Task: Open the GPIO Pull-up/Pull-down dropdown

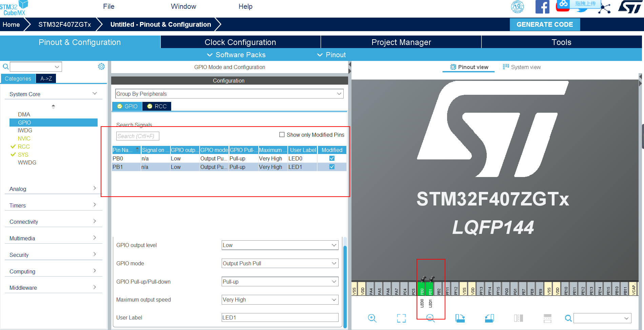Action: pyautogui.click(x=280, y=282)
